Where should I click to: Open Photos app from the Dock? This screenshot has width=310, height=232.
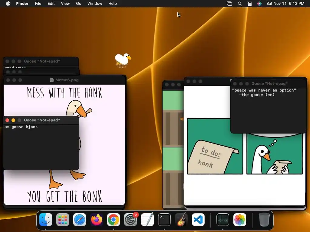click(x=240, y=220)
